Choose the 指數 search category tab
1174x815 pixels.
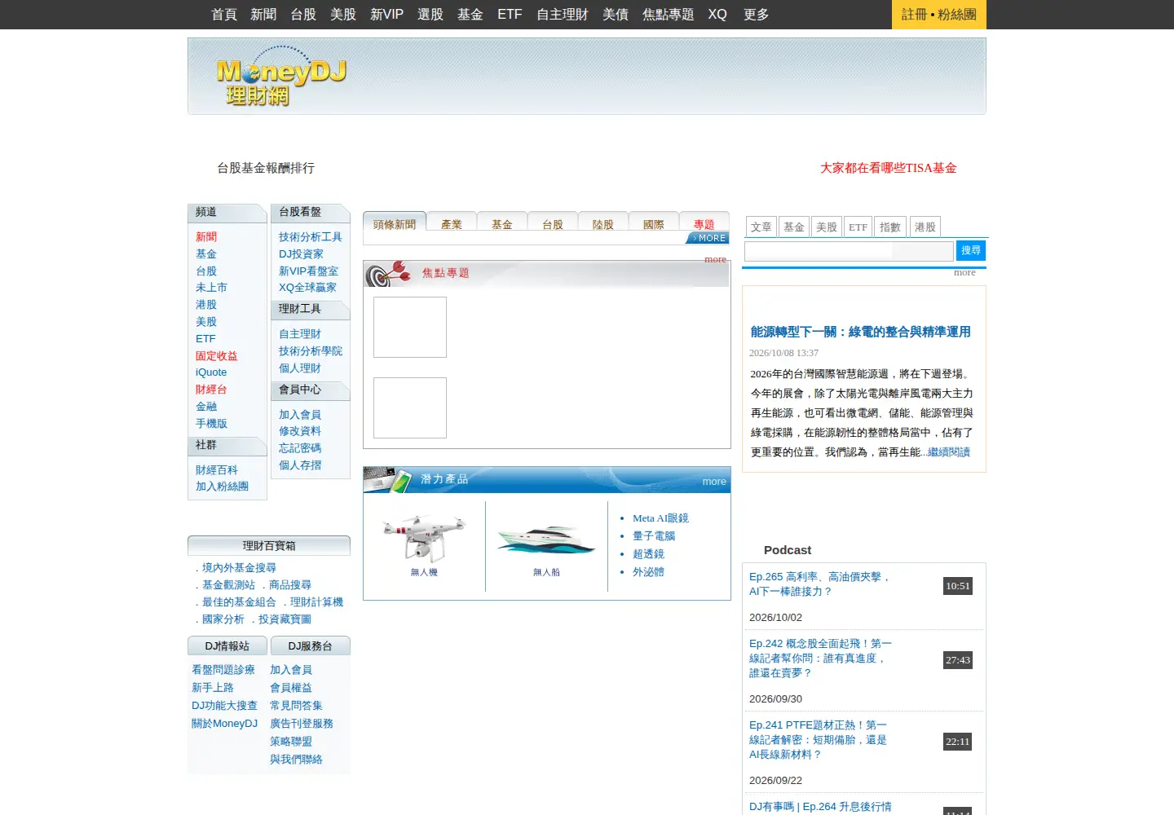click(890, 227)
